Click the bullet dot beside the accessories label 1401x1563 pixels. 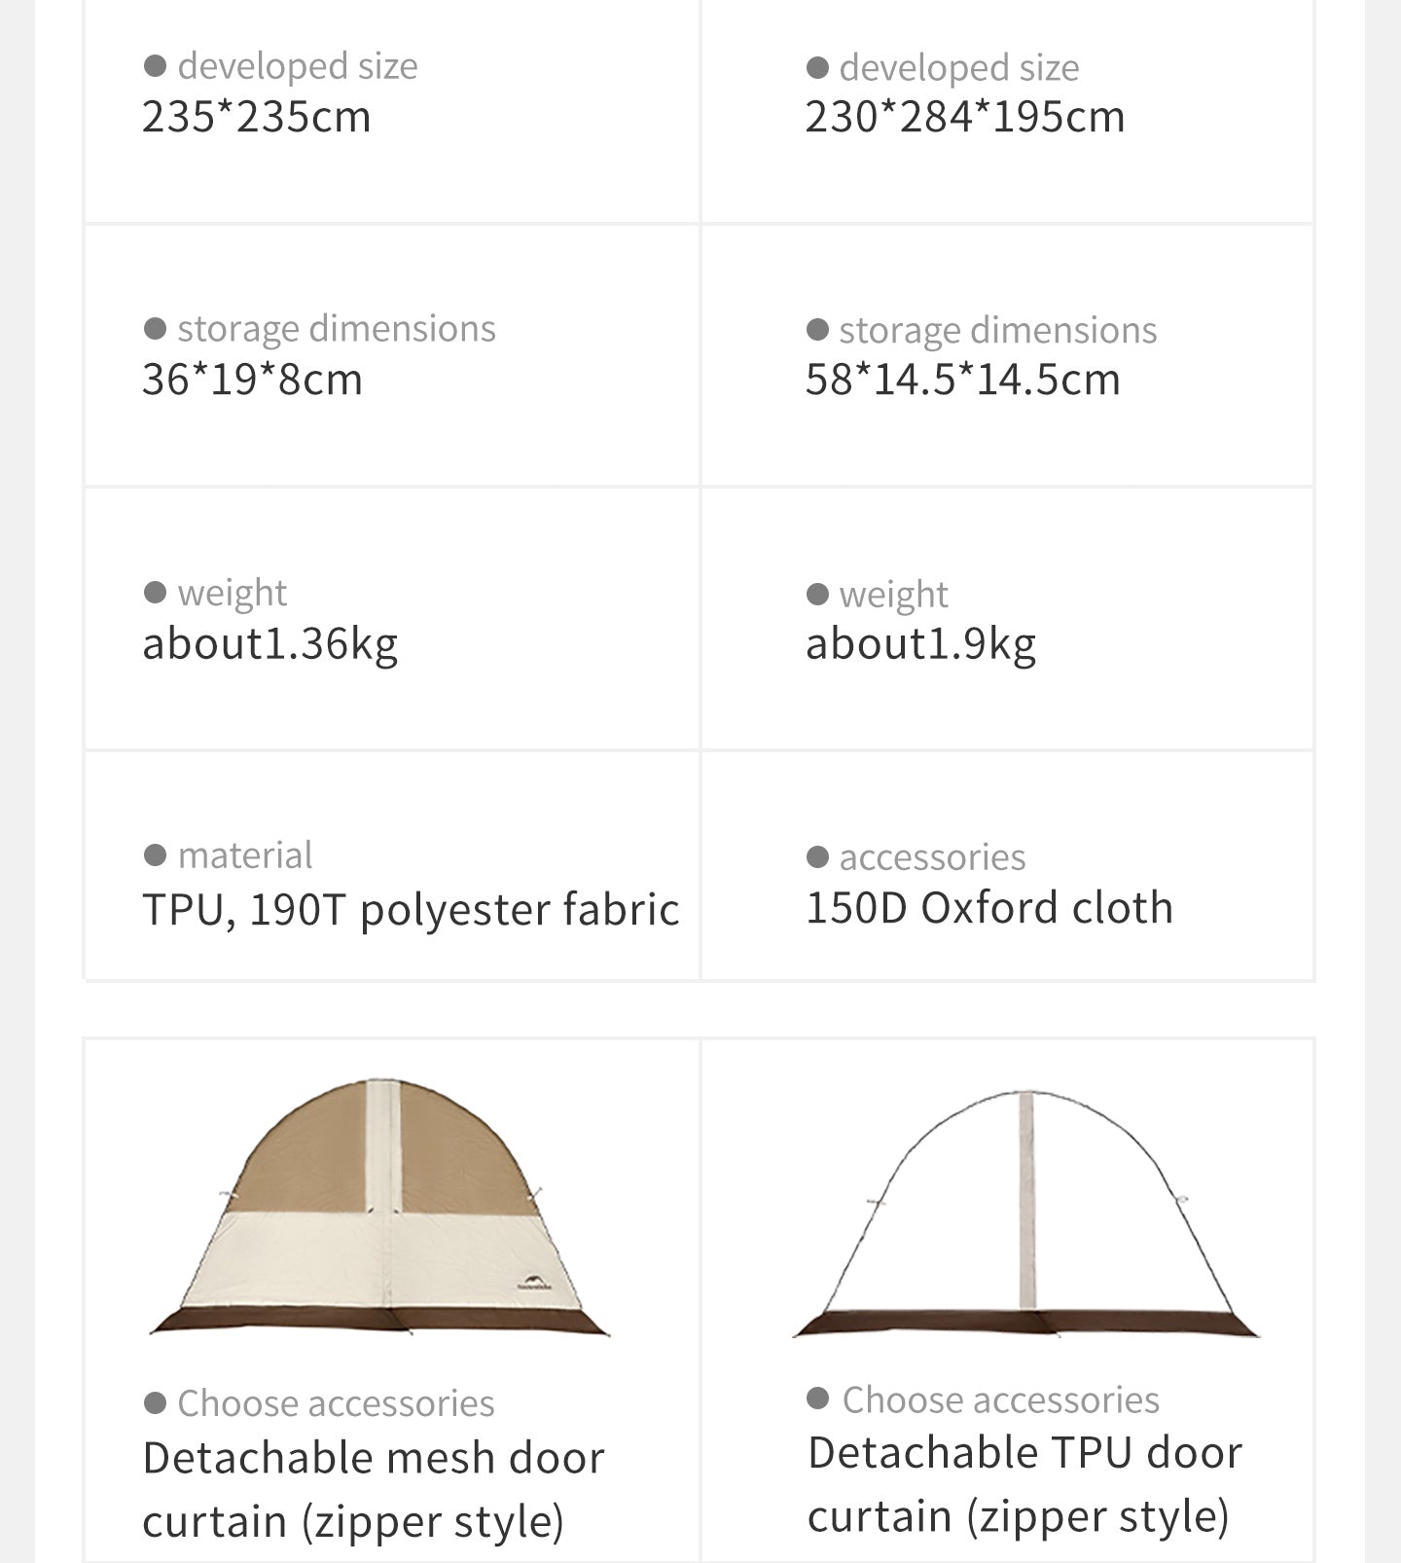[x=817, y=856]
